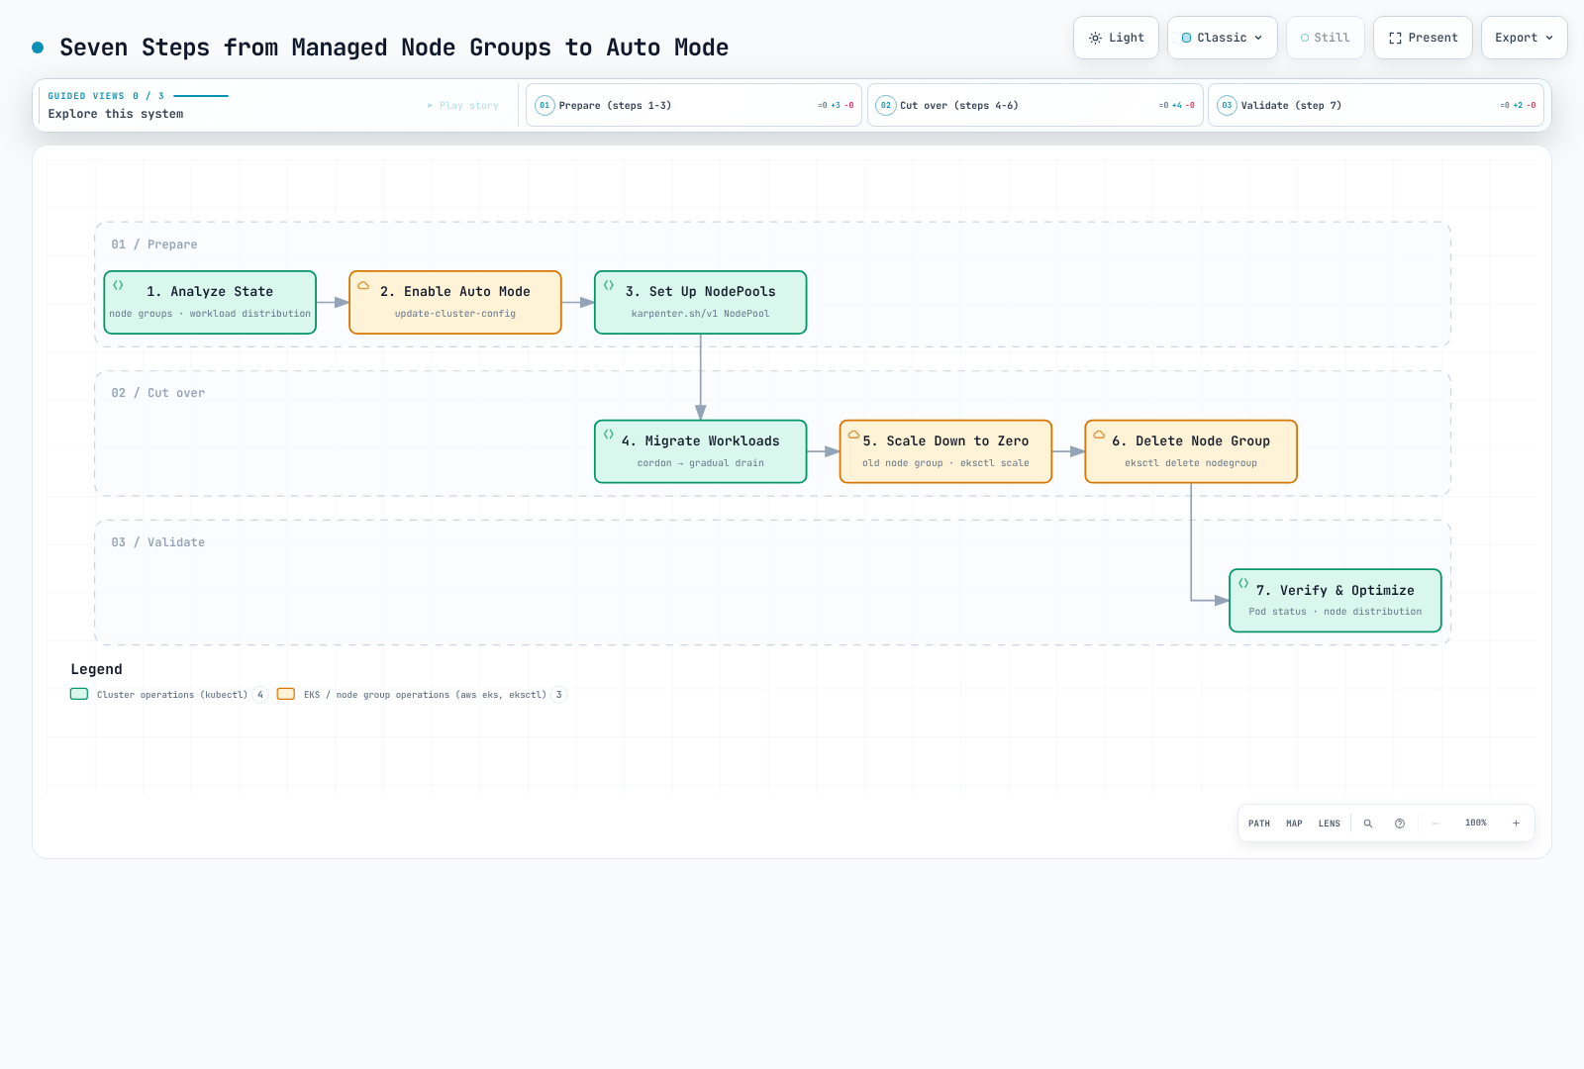
Task: Open the Classic style dropdown
Action: [1222, 38]
